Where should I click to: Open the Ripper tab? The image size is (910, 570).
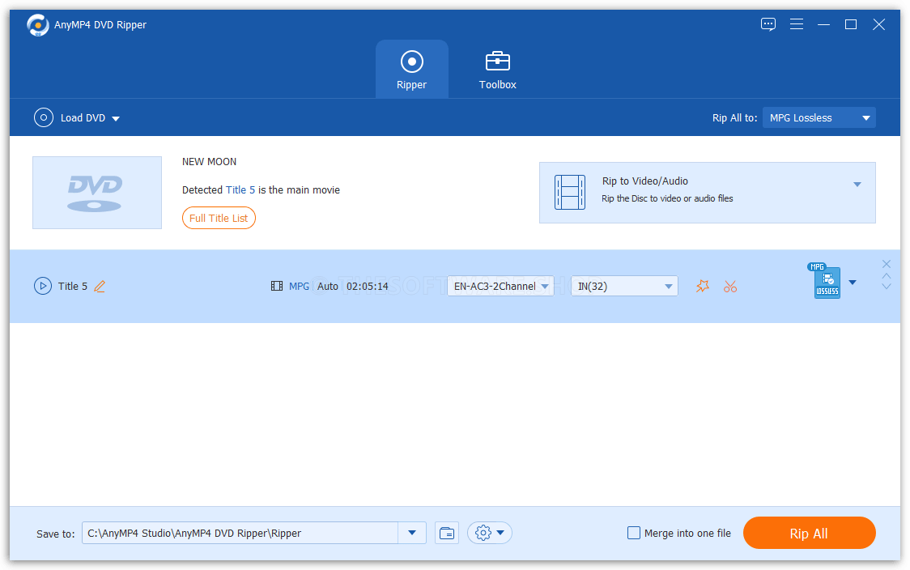coord(411,69)
